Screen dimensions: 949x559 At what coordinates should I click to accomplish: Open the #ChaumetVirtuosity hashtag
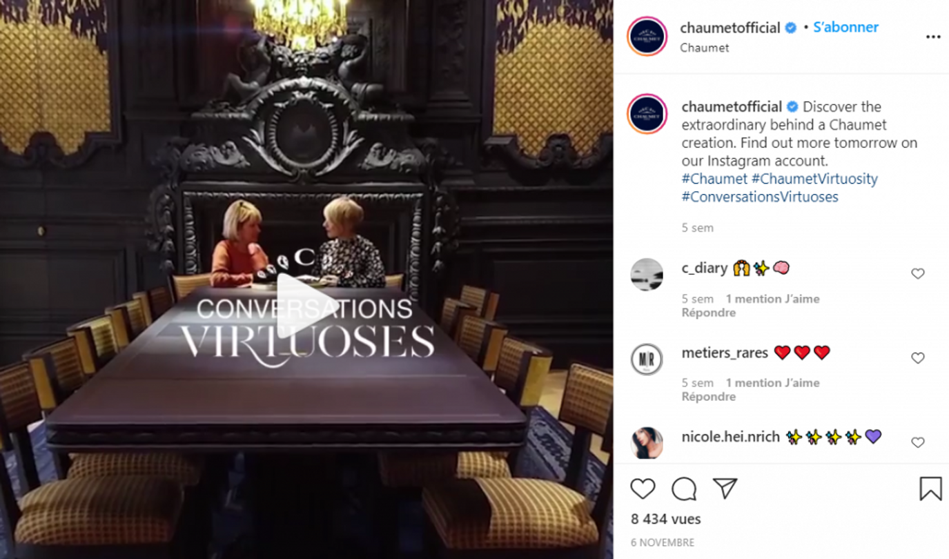tap(814, 179)
